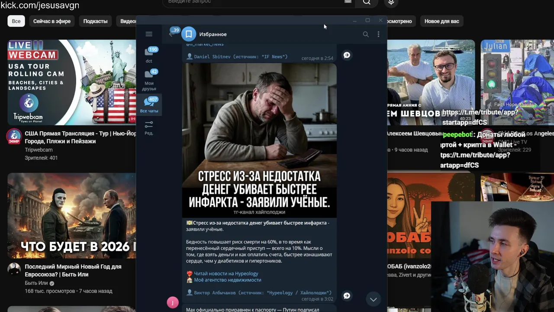Image resolution: width=554 pixels, height=312 pixels.
Task: Open the Быть Или channel name
Action: pos(36,283)
